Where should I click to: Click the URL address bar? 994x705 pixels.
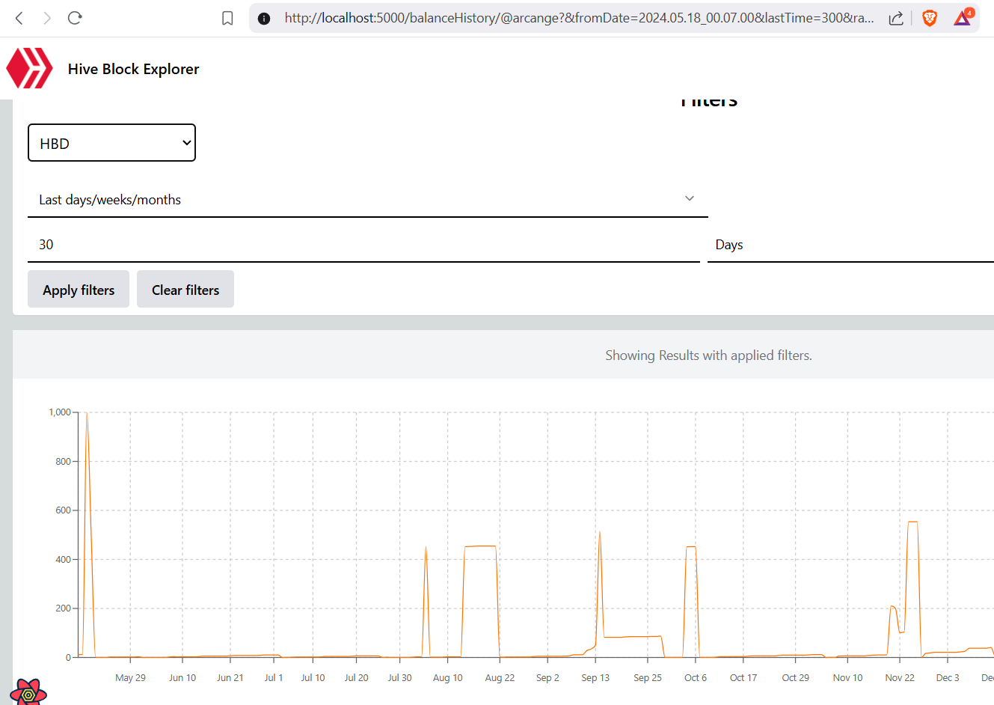(578, 18)
